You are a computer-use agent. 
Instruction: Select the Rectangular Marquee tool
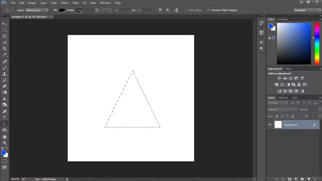tap(5, 30)
